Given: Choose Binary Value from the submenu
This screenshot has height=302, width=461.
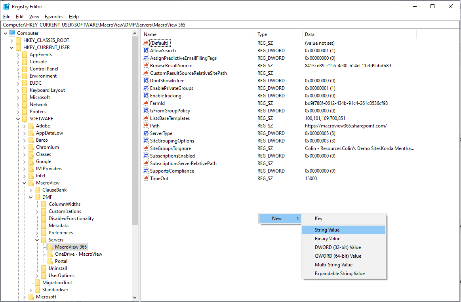Looking at the screenshot, I should (344, 239).
